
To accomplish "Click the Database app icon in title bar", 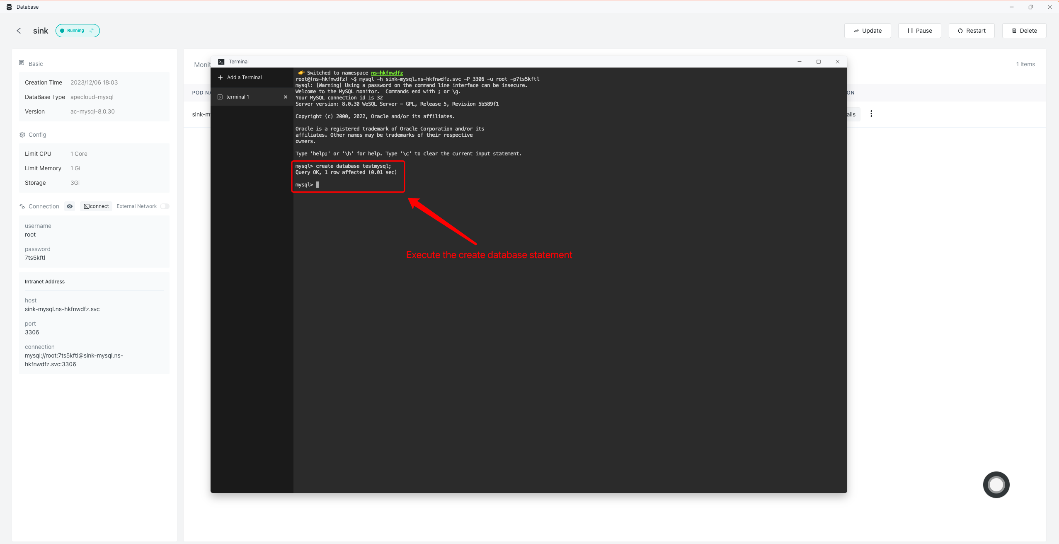I will tap(9, 7).
